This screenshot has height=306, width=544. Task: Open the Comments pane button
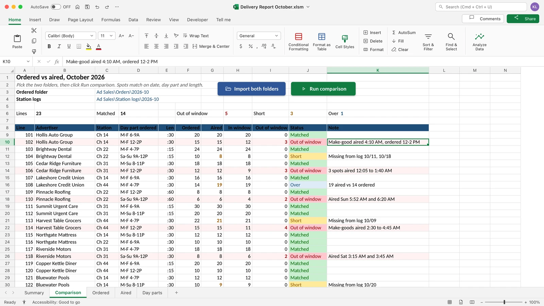point(483,19)
